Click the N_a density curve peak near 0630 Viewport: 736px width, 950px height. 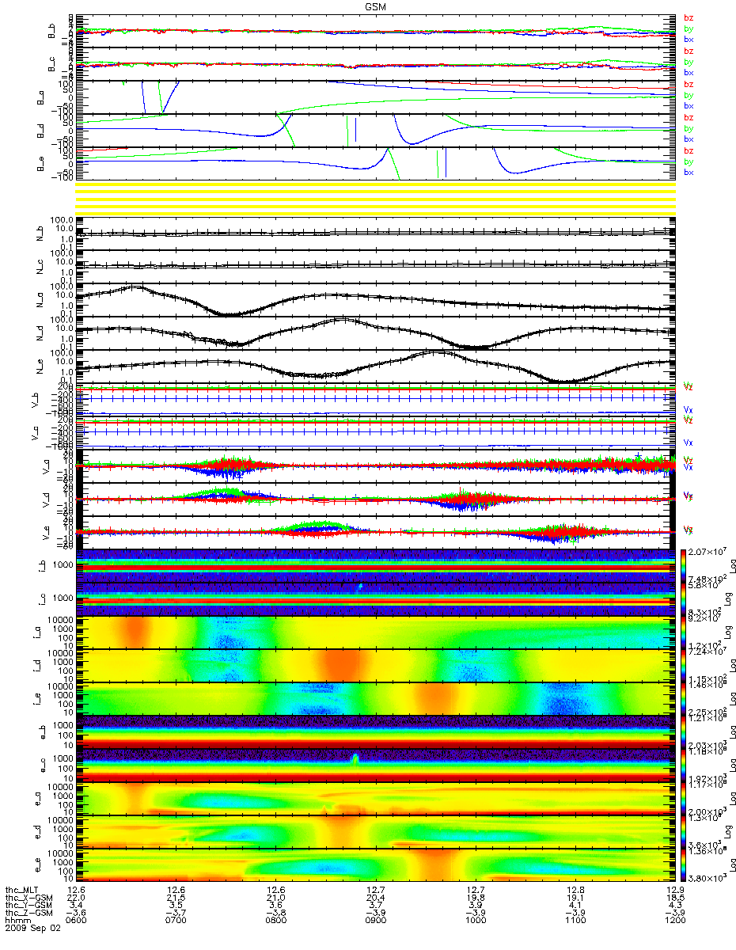[x=136, y=287]
